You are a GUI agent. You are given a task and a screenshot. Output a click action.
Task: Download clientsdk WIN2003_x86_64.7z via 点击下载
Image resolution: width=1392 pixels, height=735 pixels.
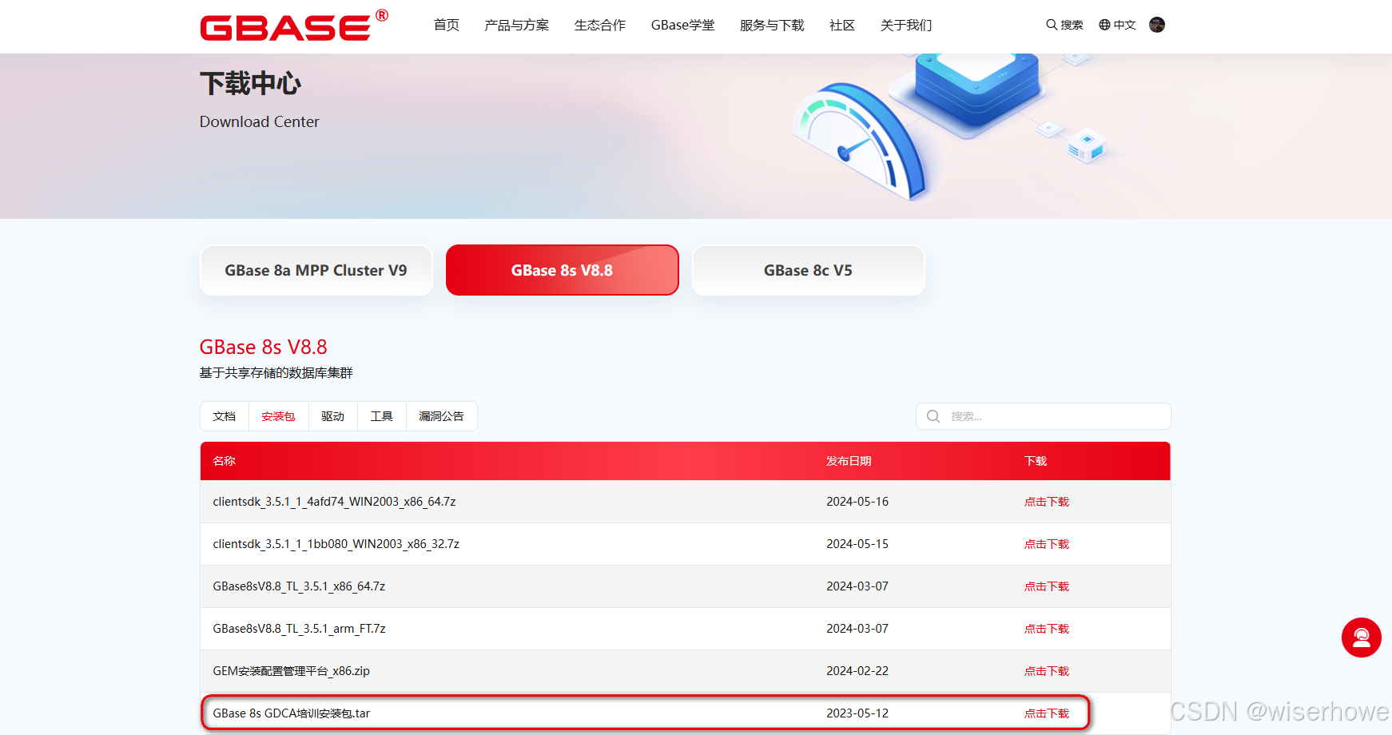1047,502
